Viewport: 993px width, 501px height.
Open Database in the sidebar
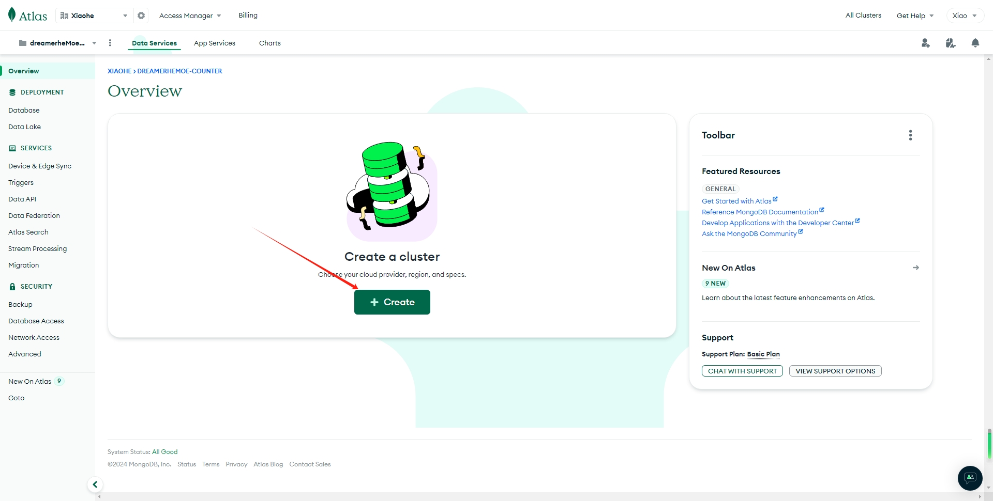pyautogui.click(x=24, y=110)
